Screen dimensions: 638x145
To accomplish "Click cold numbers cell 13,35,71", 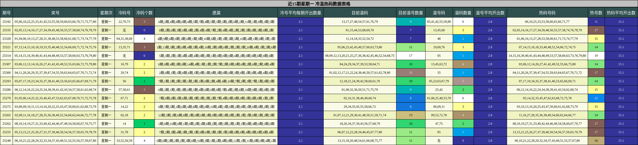I will click(x=124, y=47).
